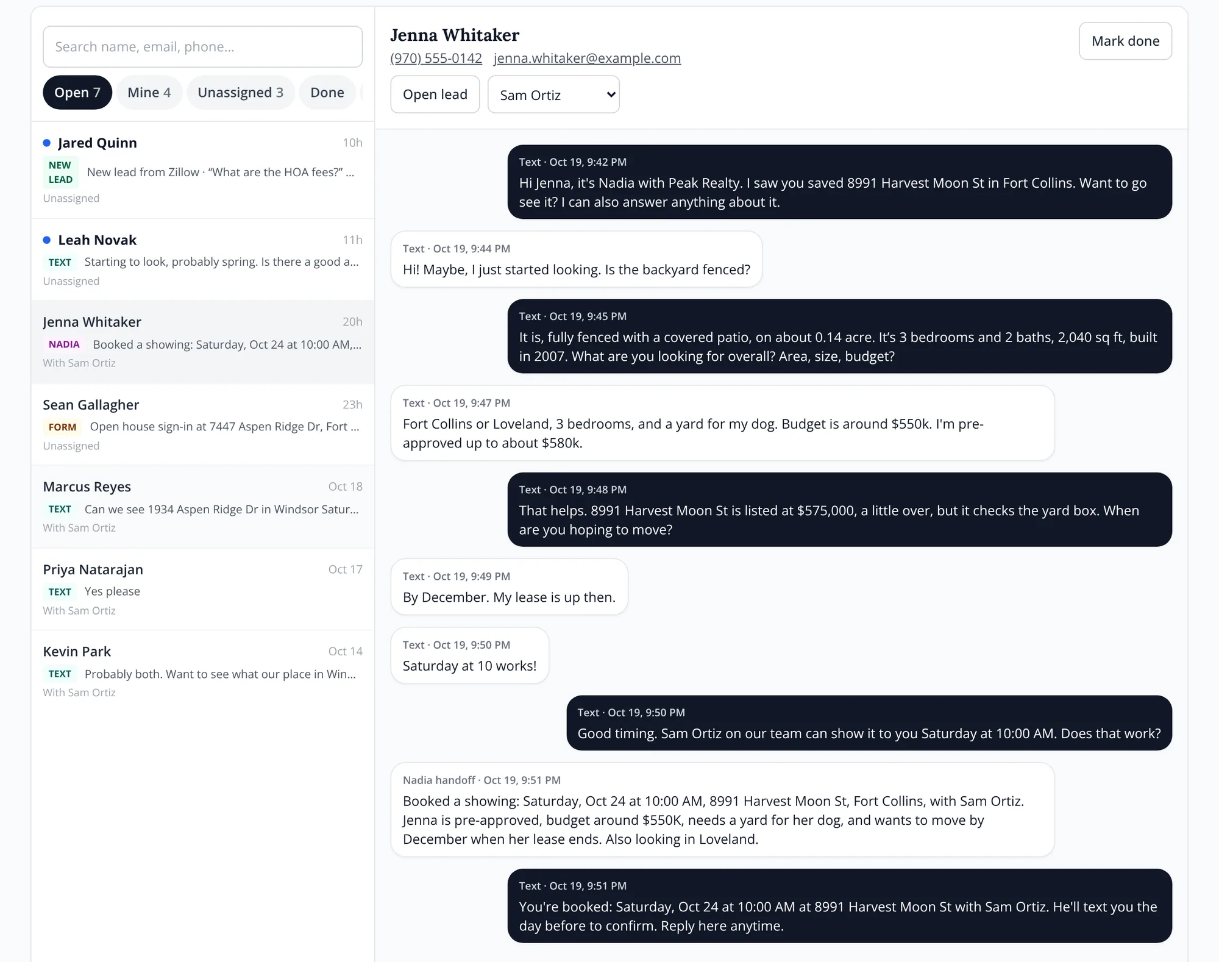Show the Unassigned 3 conversations tab

pyautogui.click(x=241, y=93)
